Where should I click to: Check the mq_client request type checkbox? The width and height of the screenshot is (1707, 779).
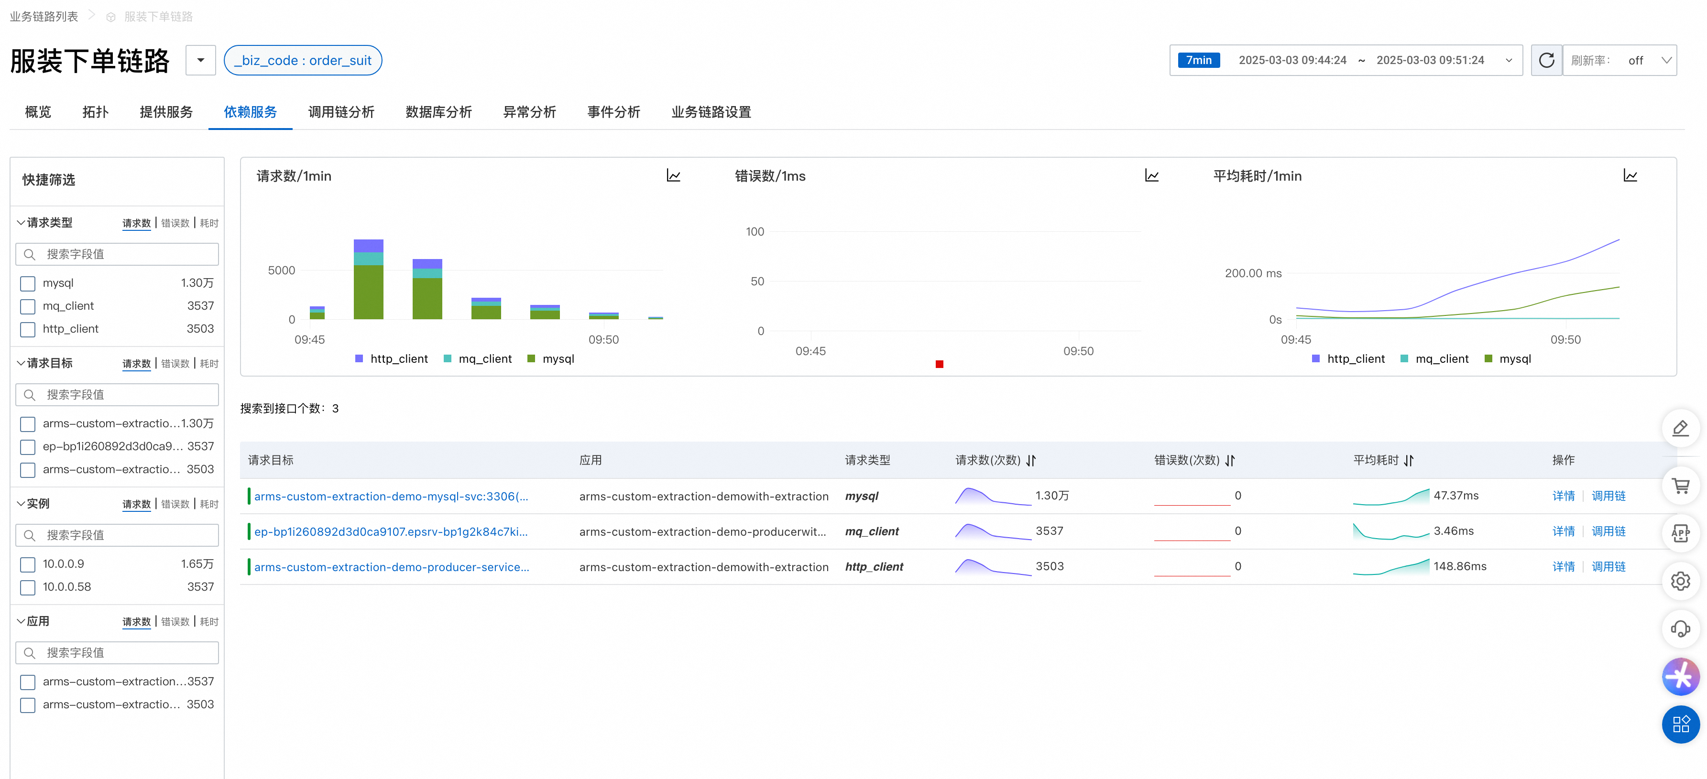tap(27, 307)
